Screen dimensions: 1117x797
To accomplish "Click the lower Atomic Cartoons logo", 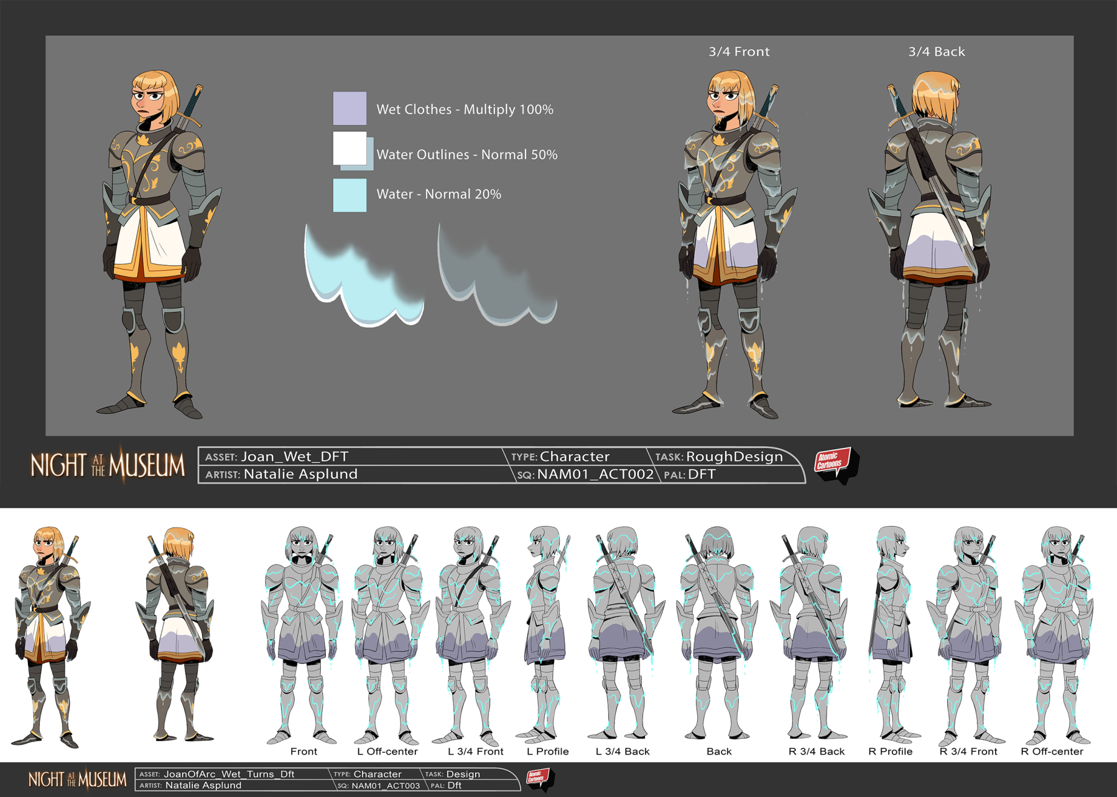I will click(x=540, y=779).
